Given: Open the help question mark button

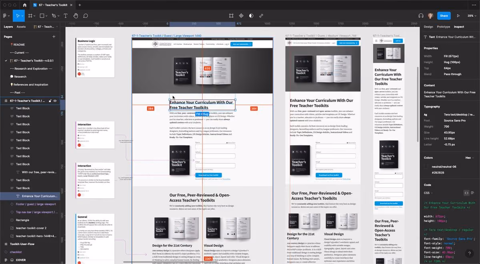Looking at the screenshot, I should (469, 253).
